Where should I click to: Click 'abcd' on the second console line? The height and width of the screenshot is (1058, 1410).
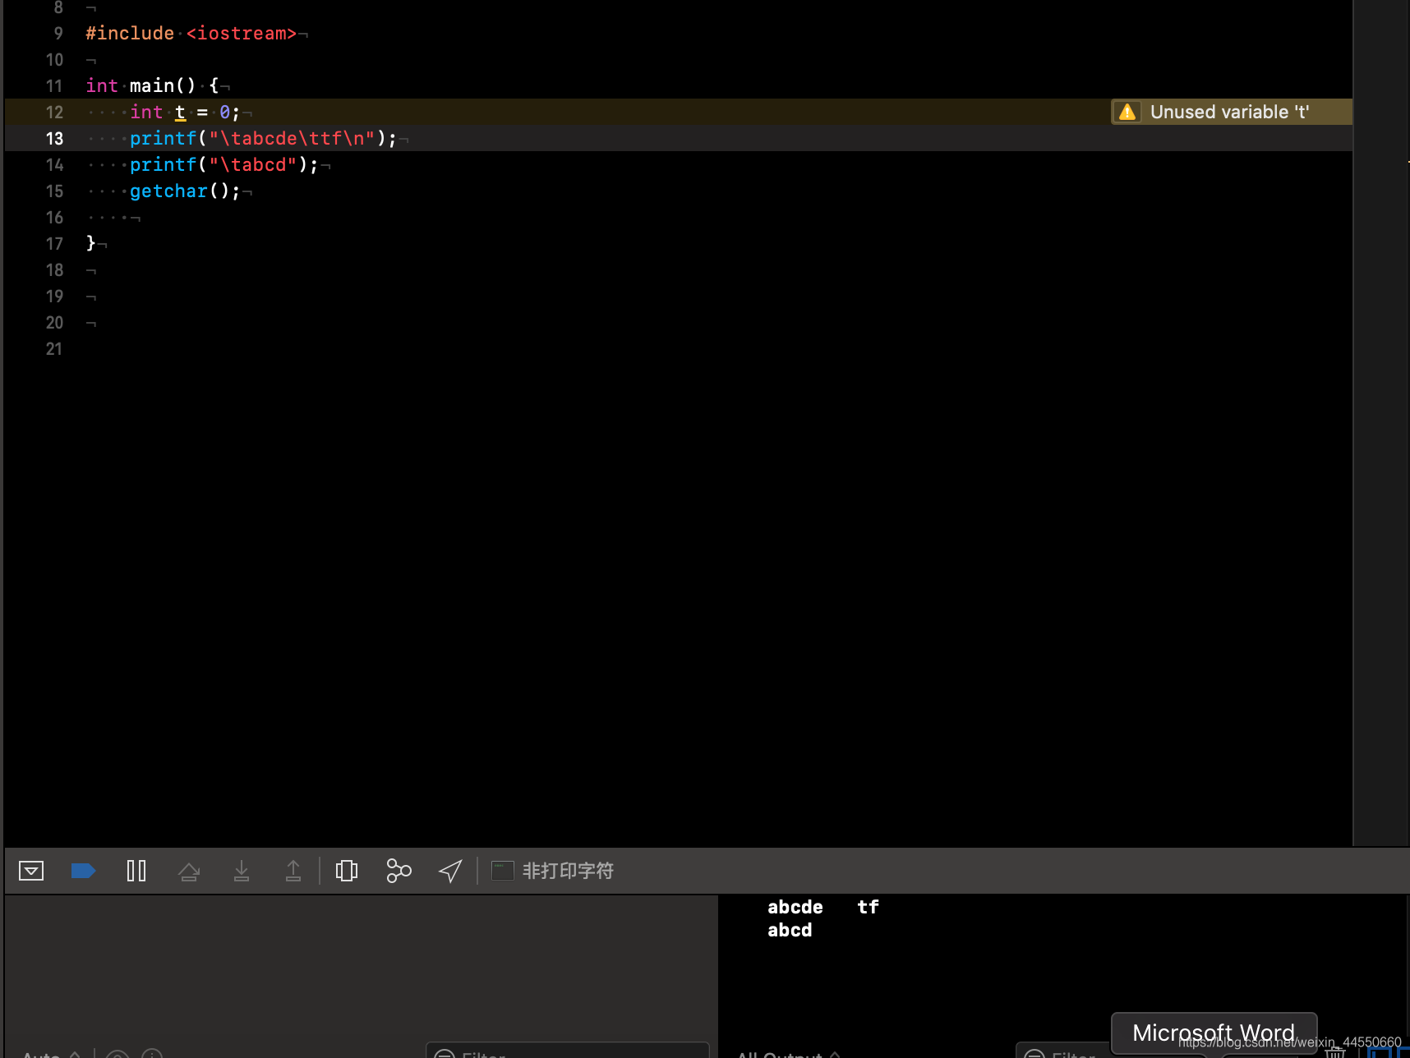790,930
